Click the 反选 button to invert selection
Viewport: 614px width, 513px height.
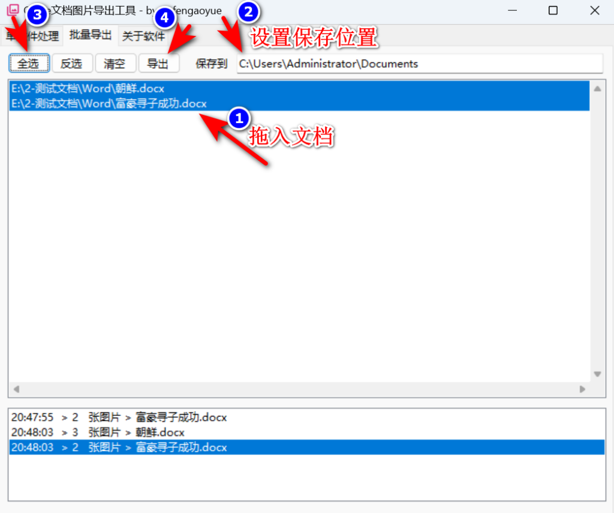tap(72, 62)
